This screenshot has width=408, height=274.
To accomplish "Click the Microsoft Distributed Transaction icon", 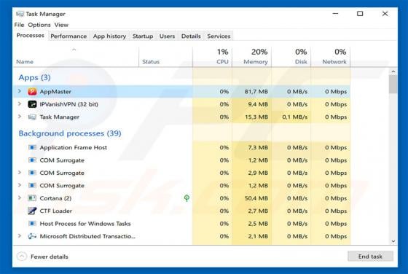I will tap(32, 236).
